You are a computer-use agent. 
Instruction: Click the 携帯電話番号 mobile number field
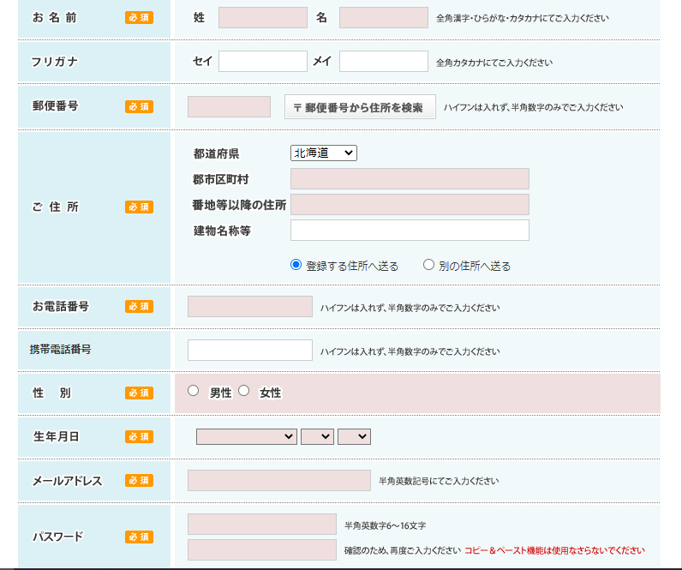pos(249,351)
